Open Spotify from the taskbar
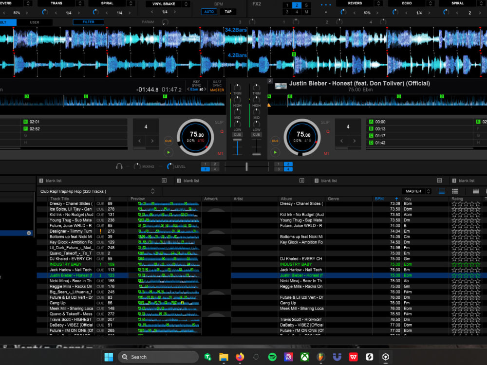The image size is (487, 365). [272, 357]
